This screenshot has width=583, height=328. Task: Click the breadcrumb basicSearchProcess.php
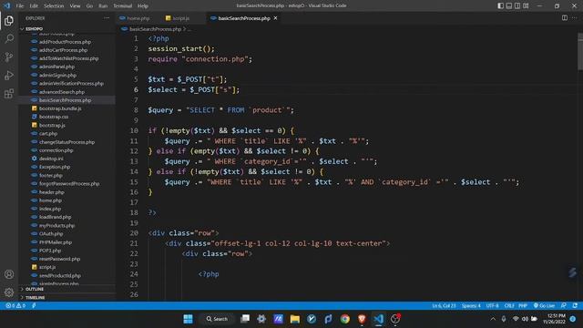coord(155,28)
